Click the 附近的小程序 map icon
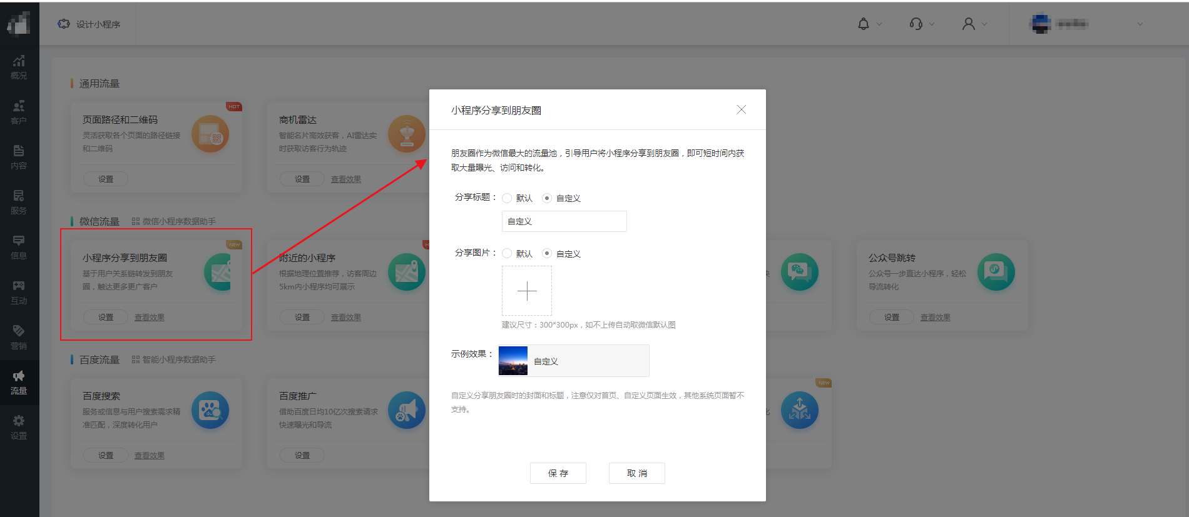 click(407, 272)
